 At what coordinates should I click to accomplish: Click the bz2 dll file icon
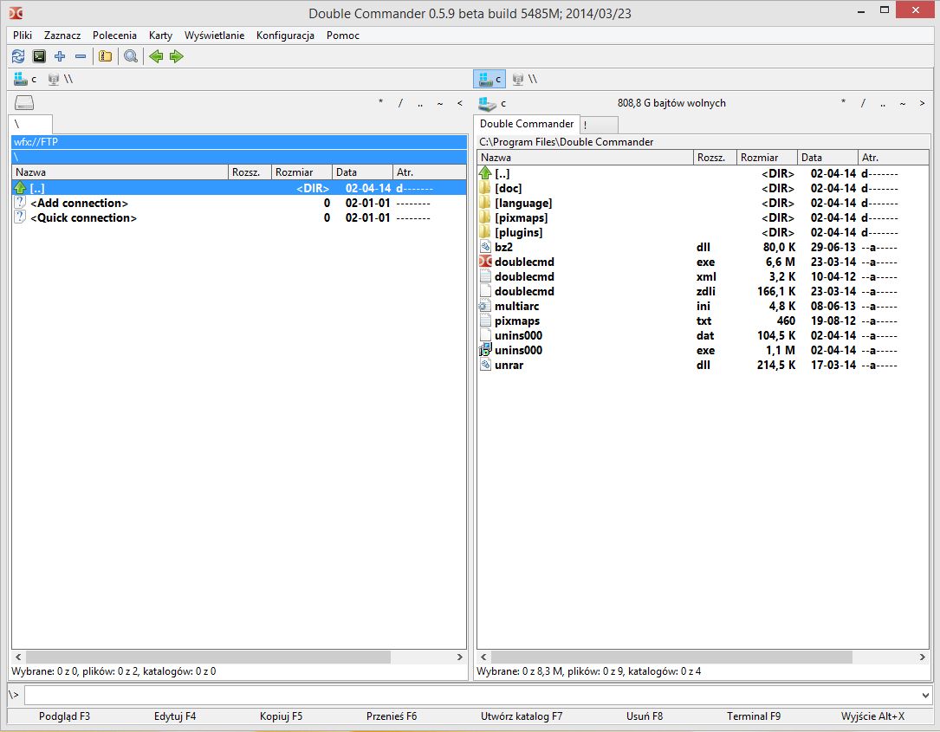coord(485,247)
